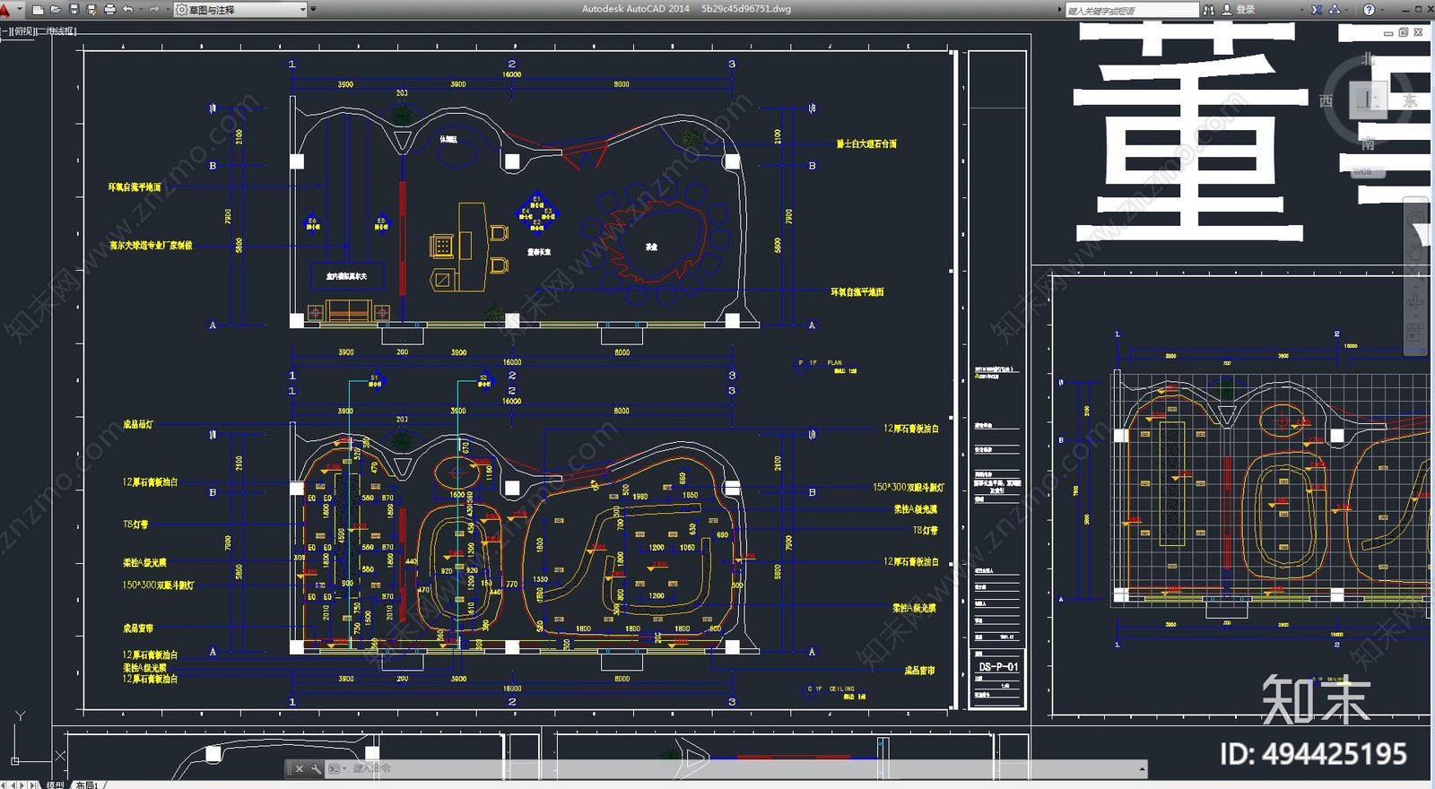1435x789 pixels.
Task: Undo the last action
Action: pyautogui.click(x=128, y=9)
